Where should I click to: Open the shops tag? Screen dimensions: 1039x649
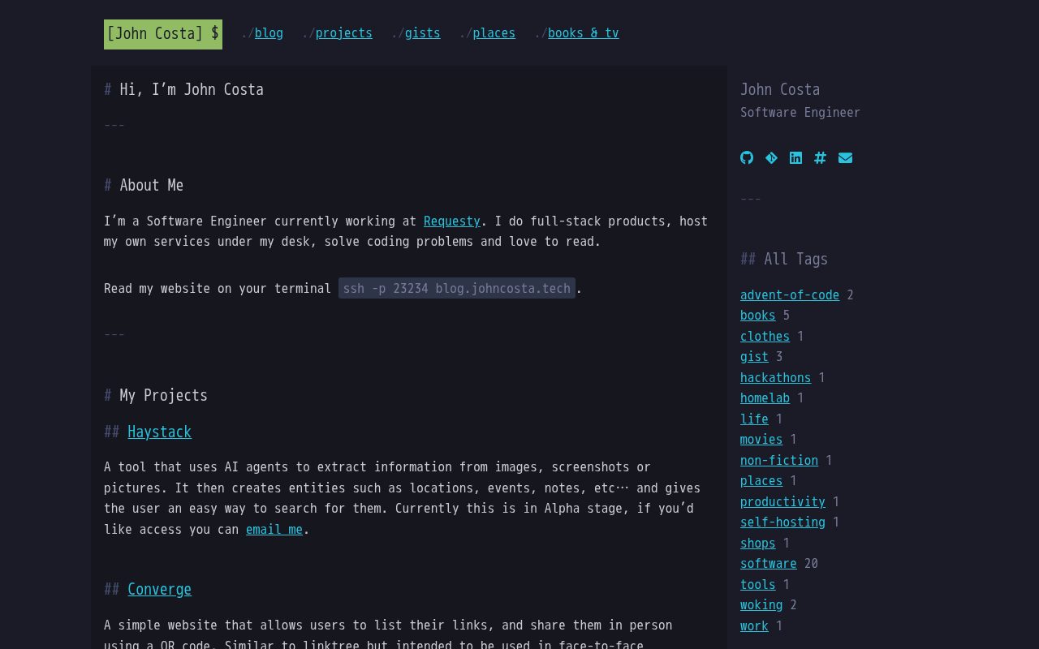[x=757, y=544]
